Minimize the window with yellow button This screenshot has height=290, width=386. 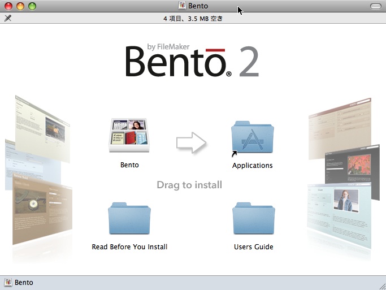(20, 6)
